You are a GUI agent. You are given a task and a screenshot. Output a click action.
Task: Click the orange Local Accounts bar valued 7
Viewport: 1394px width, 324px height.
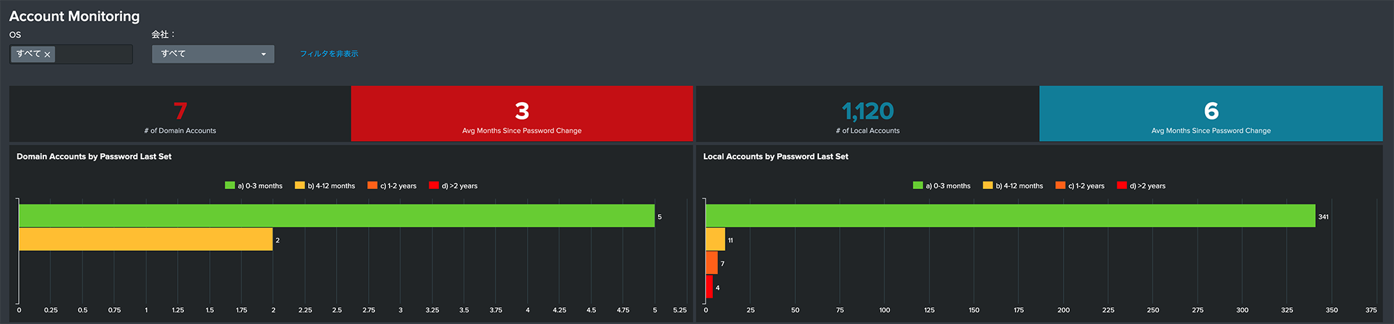[712, 263]
